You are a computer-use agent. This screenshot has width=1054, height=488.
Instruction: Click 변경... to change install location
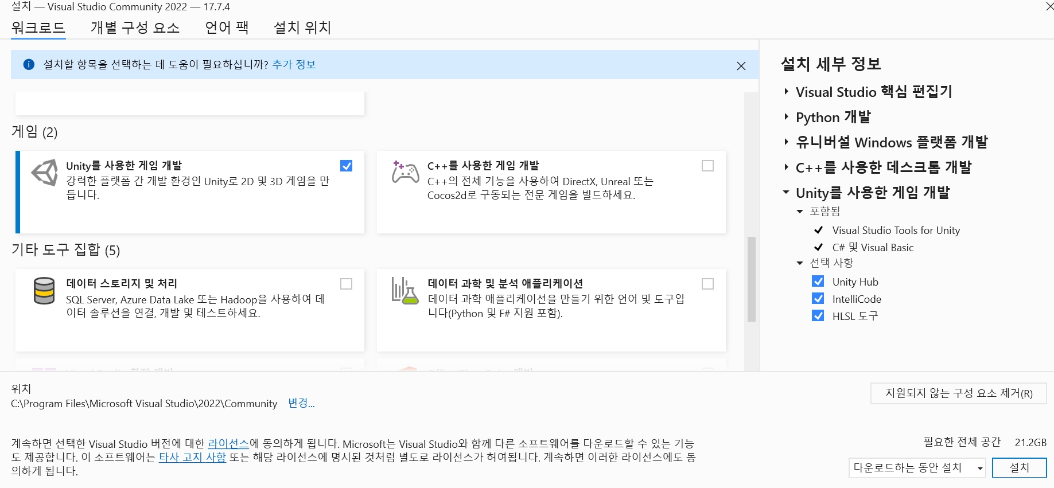point(301,403)
